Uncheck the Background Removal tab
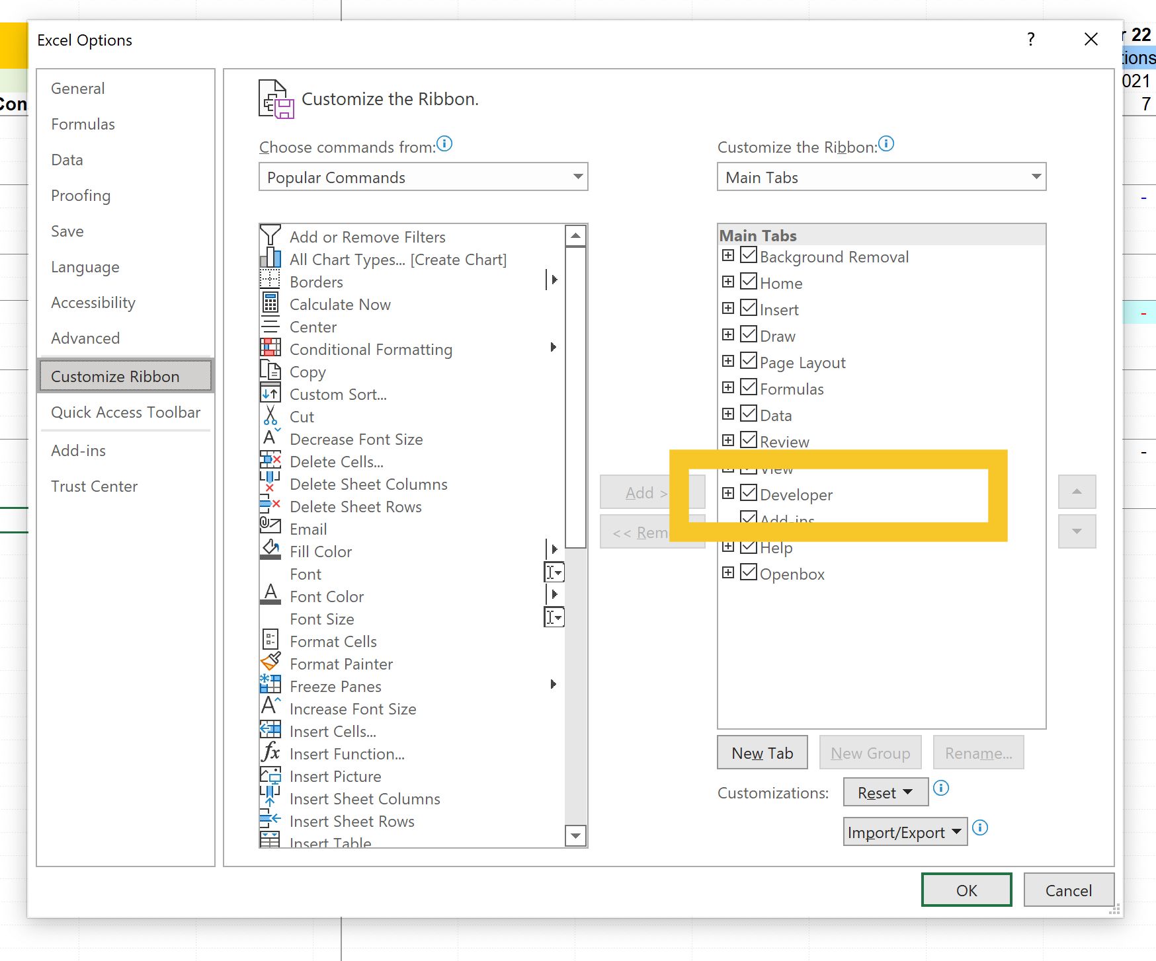Screen dimensions: 1156x961 pos(748,255)
